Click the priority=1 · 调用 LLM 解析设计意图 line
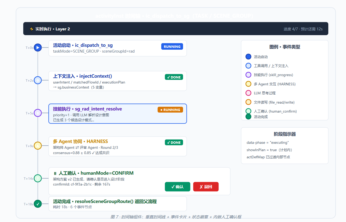The width and height of the screenshot is (346, 222). [81, 115]
